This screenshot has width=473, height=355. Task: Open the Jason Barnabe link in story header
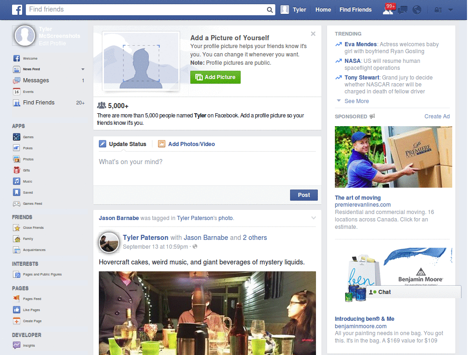[x=119, y=218]
